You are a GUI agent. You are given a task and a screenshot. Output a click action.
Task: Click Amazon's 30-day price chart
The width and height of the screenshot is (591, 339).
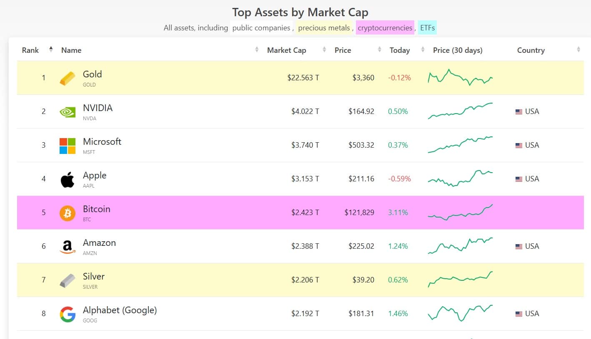(x=461, y=246)
